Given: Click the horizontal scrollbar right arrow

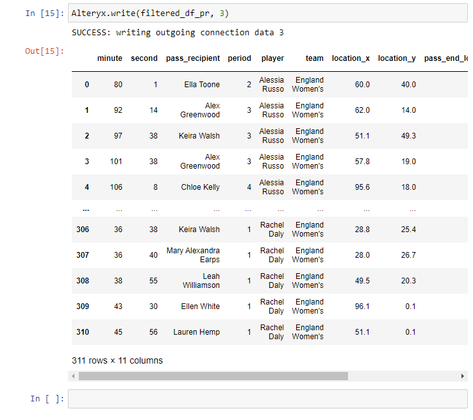Looking at the screenshot, I should 463,376.
